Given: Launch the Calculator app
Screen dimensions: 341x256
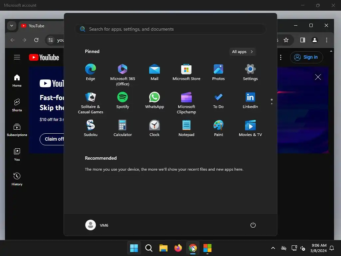Looking at the screenshot, I should tap(123, 128).
